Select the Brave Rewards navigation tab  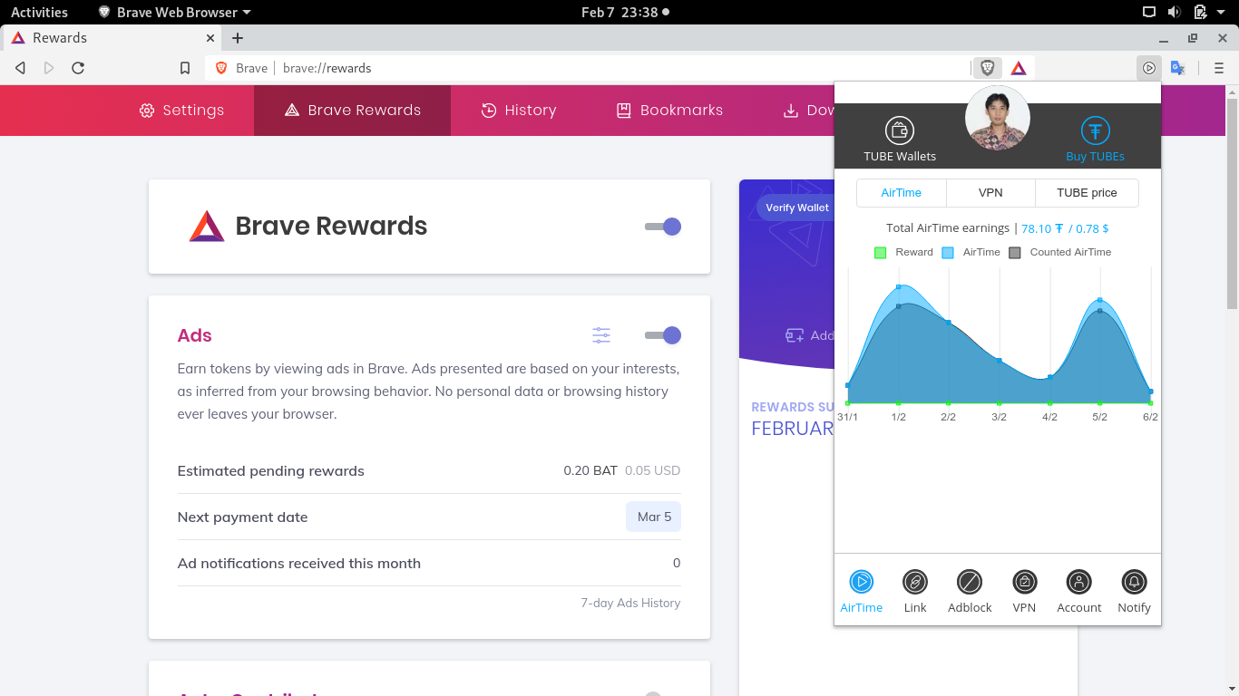pos(352,111)
